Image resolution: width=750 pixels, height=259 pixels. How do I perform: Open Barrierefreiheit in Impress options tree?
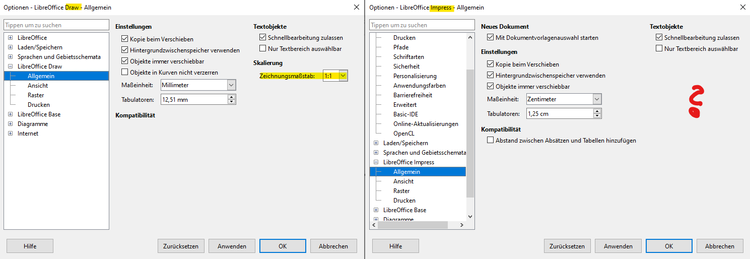coord(413,95)
